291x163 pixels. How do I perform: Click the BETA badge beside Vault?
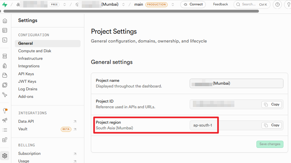(x=66, y=129)
